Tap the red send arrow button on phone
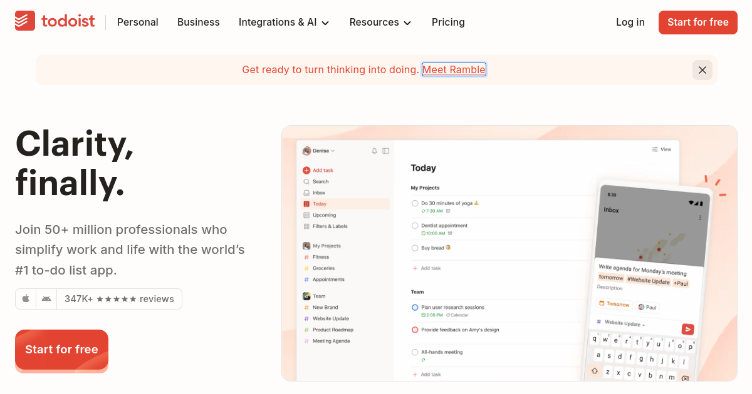752x394 pixels. (687, 330)
